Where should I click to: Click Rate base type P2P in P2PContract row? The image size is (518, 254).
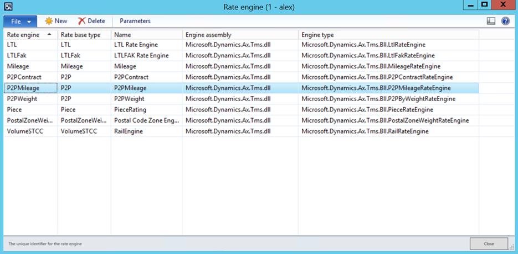(x=84, y=77)
